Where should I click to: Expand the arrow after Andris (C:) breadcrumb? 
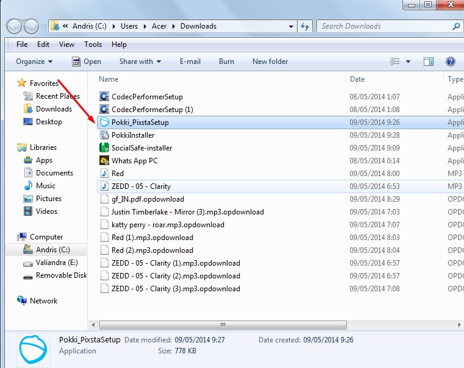114,26
